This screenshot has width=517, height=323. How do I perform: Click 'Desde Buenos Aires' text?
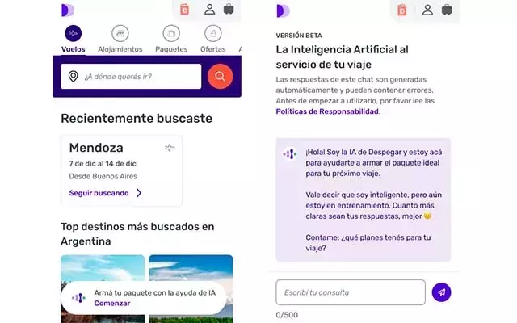103,176
